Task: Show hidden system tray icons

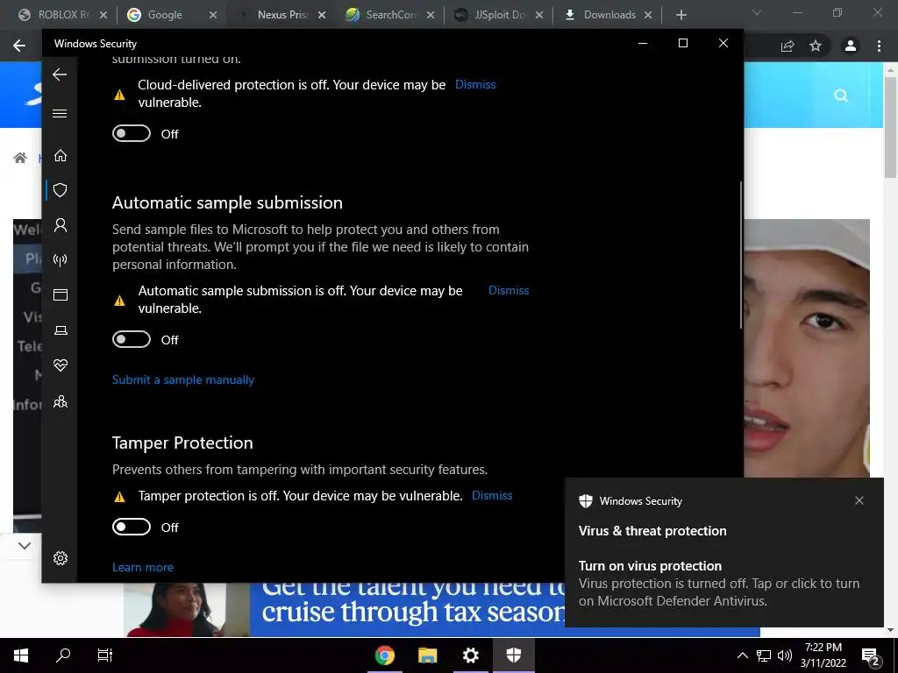Action: point(742,655)
